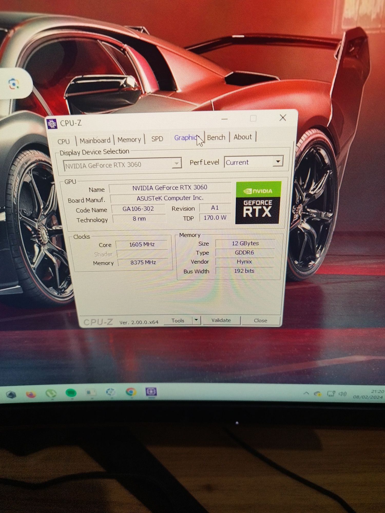The image size is (385, 513).
Task: Click the Revision A1 value
Action: [215, 208]
